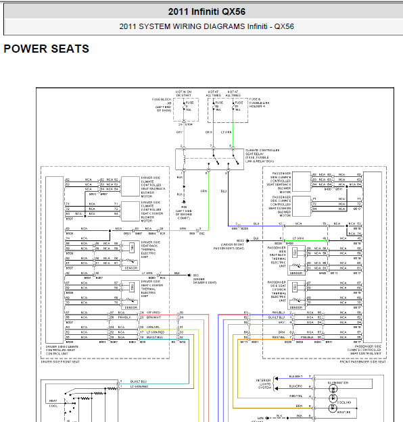Click "DRIVER SIDE SEAT CUSHION THERMAL ELECTRIC UNIT" label
This screenshot has width=403, height=422.
tap(152, 289)
